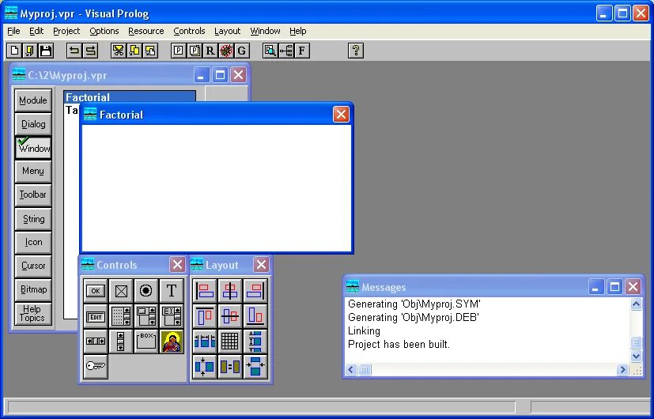Toggle the checked Window resource button
The height and width of the screenshot is (419, 654).
33,148
